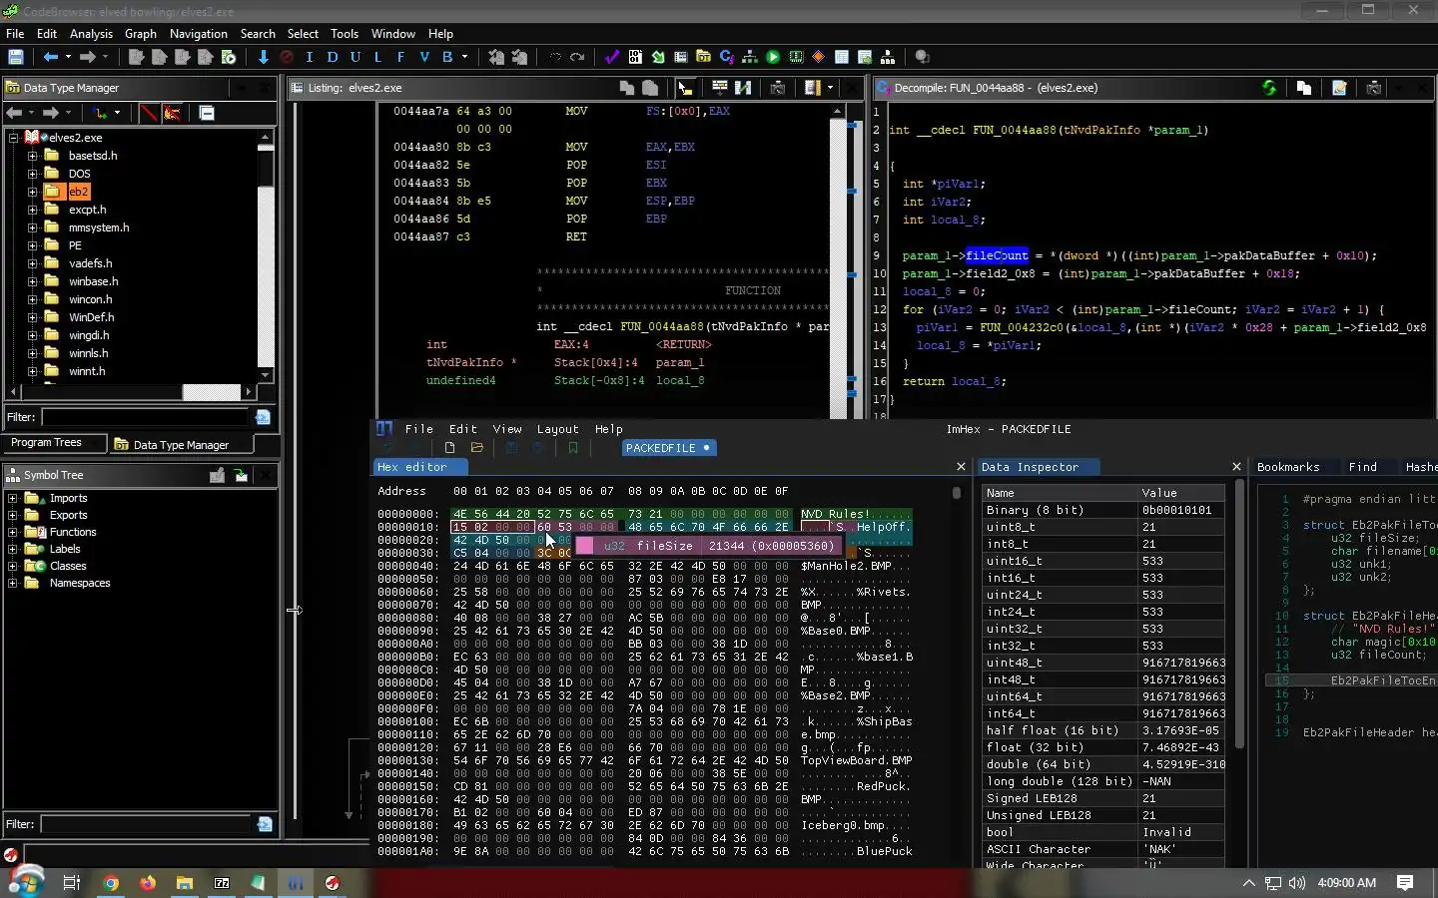Click the green Run script toolbar icon
The image size is (1438, 898).
click(773, 57)
